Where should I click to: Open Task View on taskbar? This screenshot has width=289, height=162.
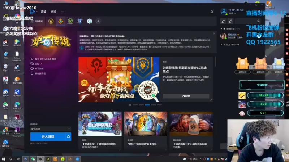coord(18,159)
